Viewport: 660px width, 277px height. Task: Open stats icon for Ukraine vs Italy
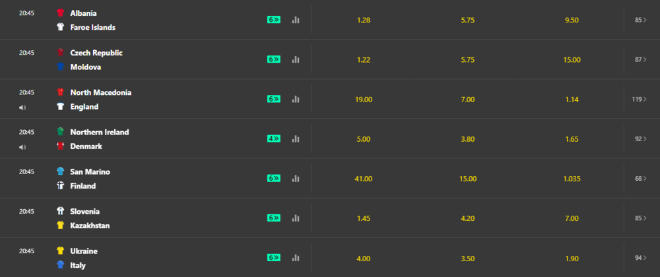pyautogui.click(x=296, y=258)
